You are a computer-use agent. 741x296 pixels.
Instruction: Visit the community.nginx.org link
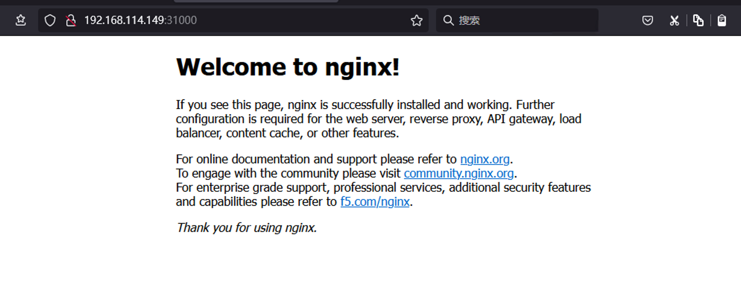tap(459, 173)
